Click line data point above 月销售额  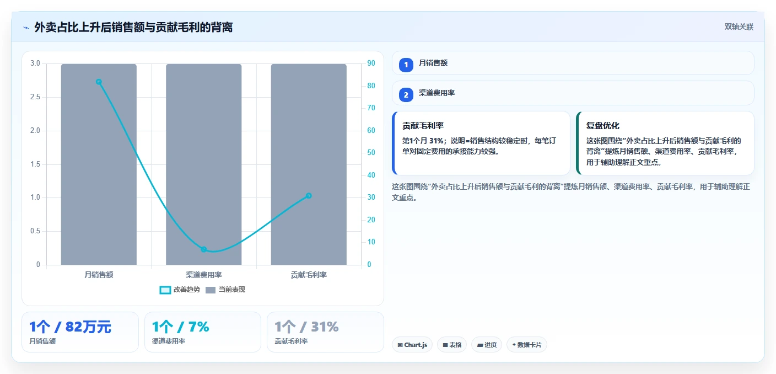[99, 82]
